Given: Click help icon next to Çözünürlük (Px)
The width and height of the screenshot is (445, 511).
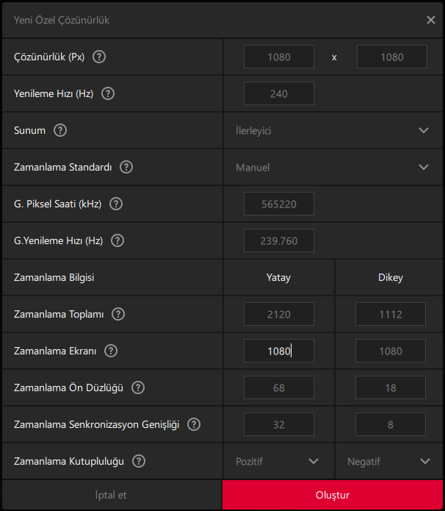Looking at the screenshot, I should click(100, 57).
